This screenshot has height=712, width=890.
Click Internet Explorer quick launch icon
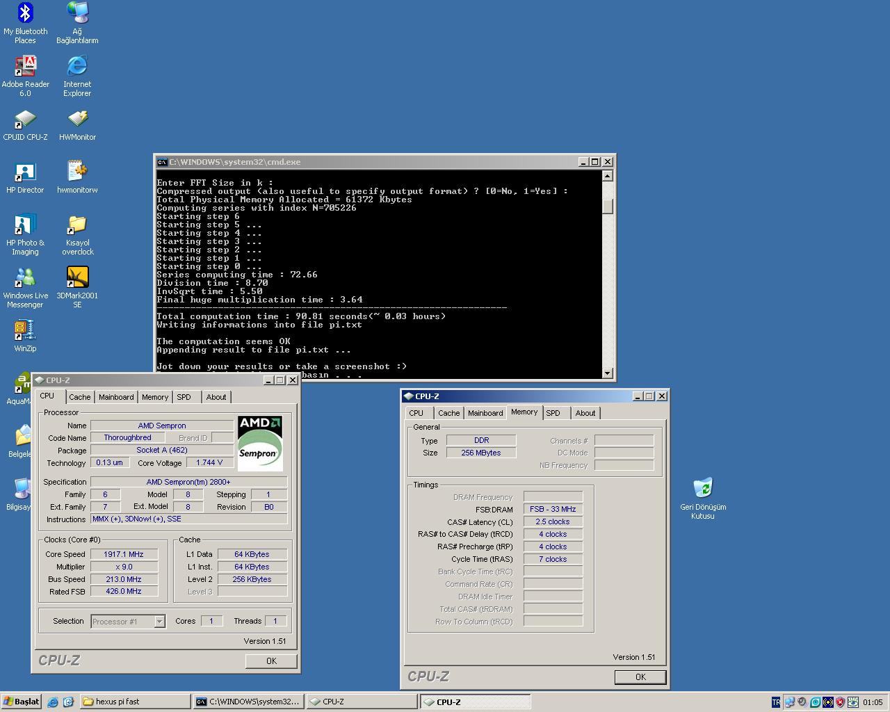(53, 702)
